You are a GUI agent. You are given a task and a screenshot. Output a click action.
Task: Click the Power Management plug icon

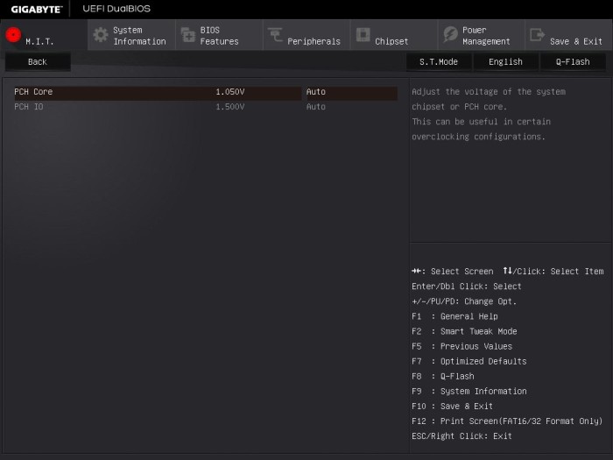coord(450,35)
